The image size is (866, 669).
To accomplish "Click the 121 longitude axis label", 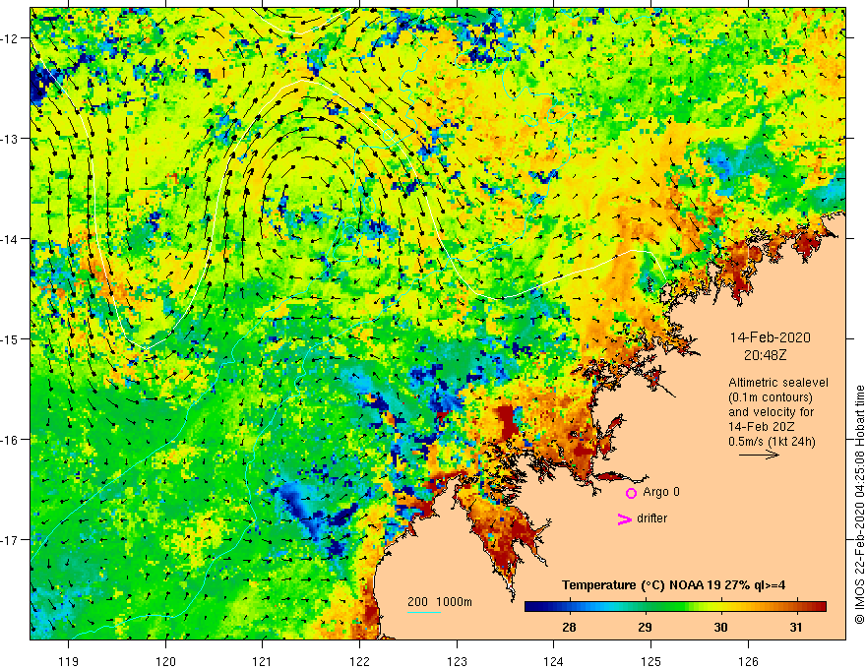I will pyautogui.click(x=263, y=661).
